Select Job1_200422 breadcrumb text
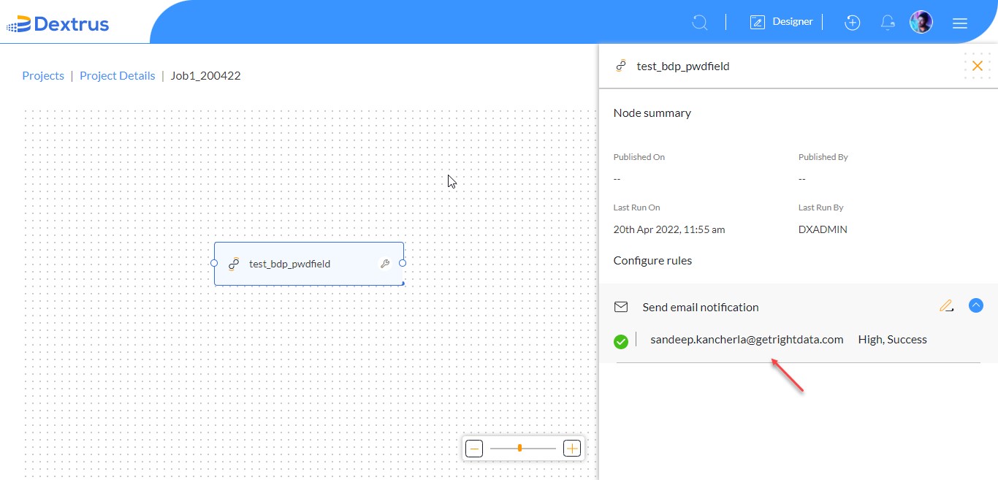998x480 pixels. (x=205, y=75)
